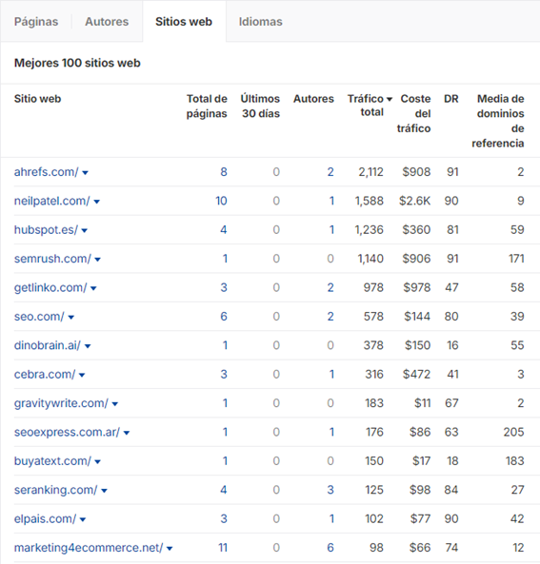Expand the seoexpress.com.ar/ dropdown arrow
This screenshot has height=564, width=540.
coord(127,433)
